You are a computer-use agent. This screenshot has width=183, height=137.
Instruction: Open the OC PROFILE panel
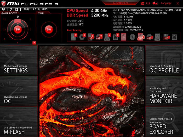click(x=164, y=68)
